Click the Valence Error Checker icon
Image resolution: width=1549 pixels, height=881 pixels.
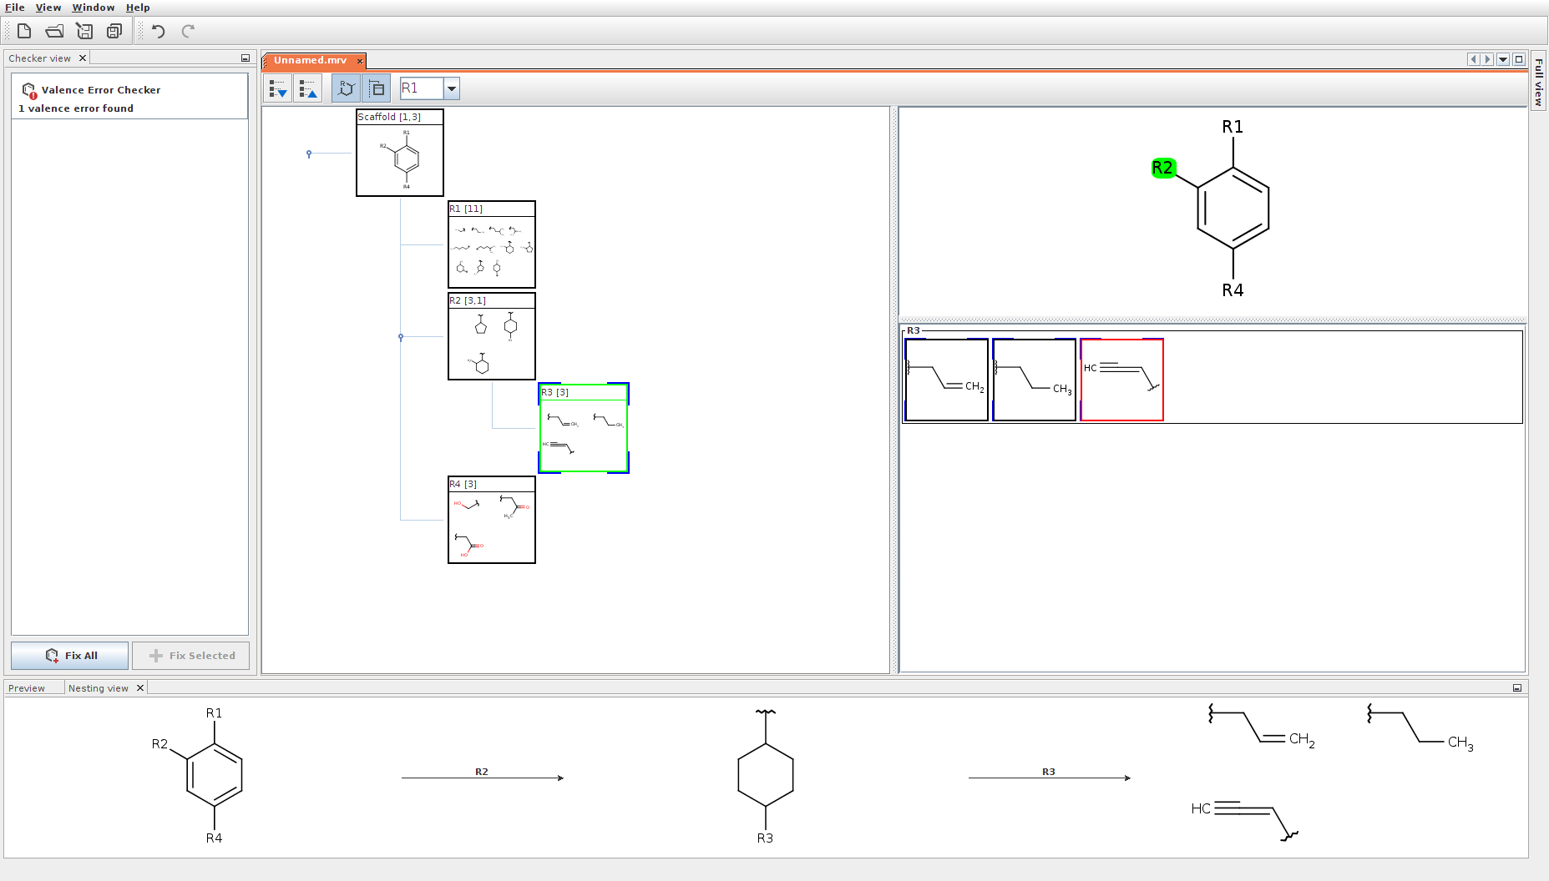coord(29,90)
